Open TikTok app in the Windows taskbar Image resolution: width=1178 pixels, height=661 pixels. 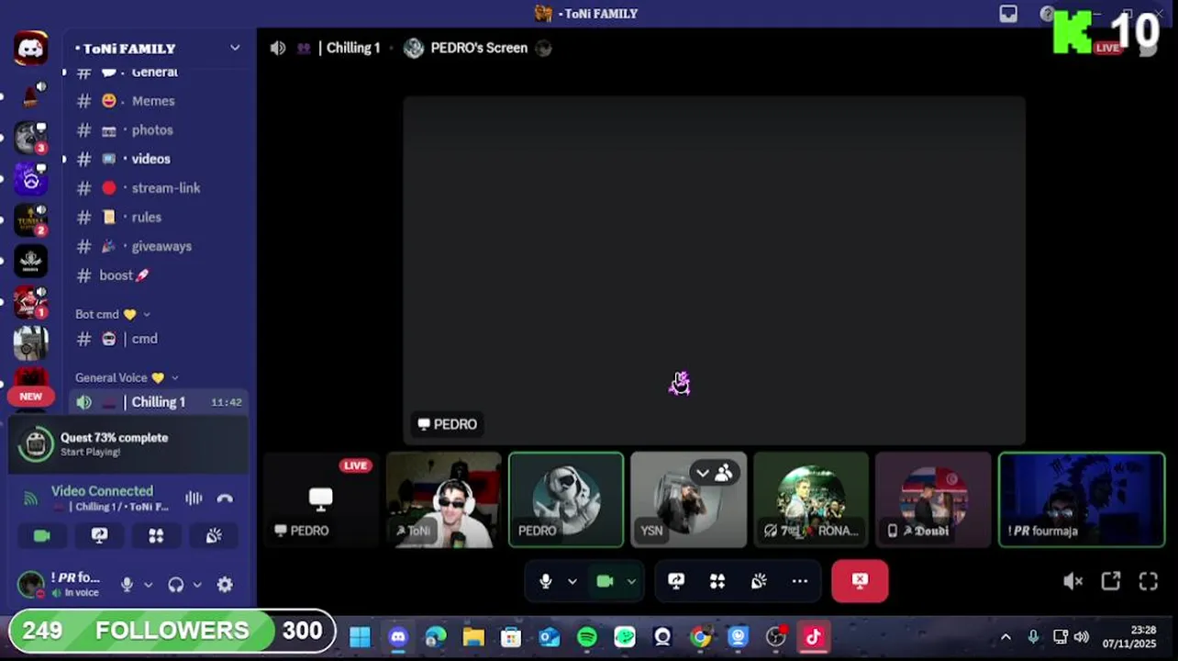coord(814,637)
